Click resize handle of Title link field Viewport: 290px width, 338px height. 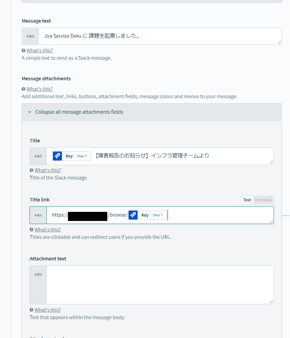tap(271, 221)
